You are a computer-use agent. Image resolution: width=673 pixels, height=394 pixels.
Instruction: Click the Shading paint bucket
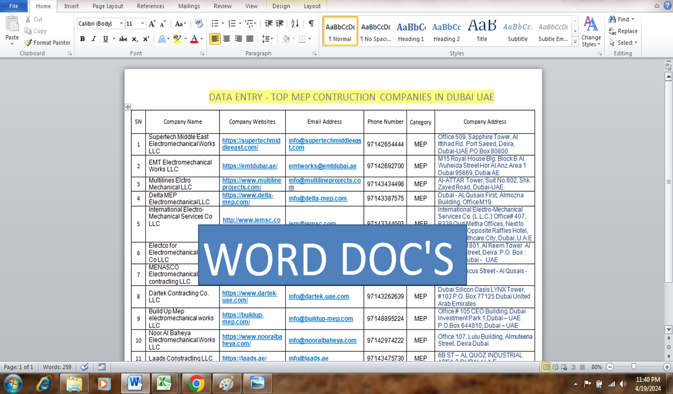tap(286, 39)
